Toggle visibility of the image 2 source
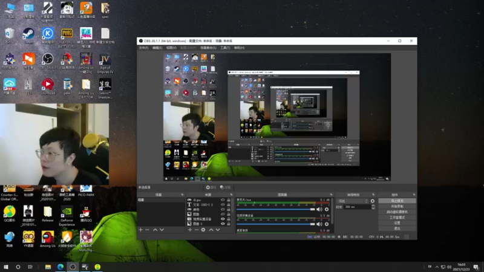The height and width of the screenshot is (272, 484). click(223, 224)
